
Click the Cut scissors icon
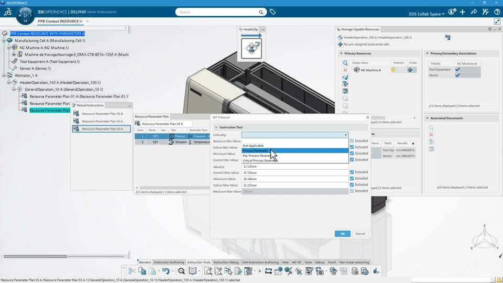[x=132, y=271]
